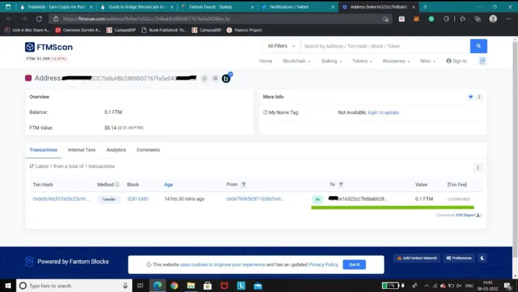Switch to Analytics tab
This screenshot has width=518, height=292.
click(x=116, y=150)
